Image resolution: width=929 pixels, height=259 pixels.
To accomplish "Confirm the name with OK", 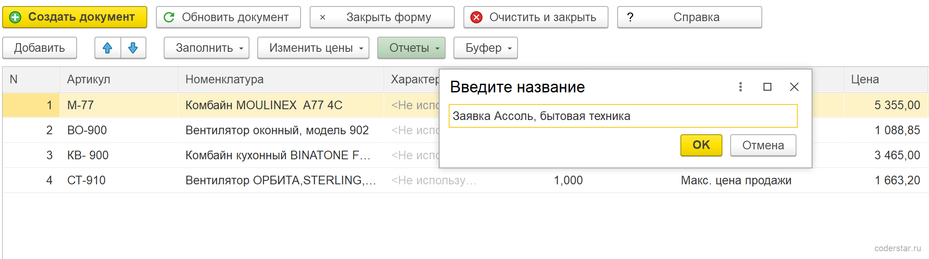I will click(701, 145).
